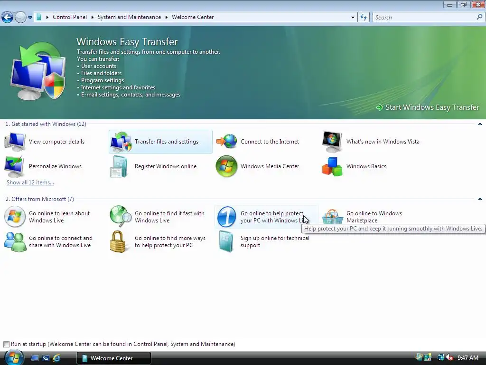Click Transfer files and settings icon

(121, 142)
